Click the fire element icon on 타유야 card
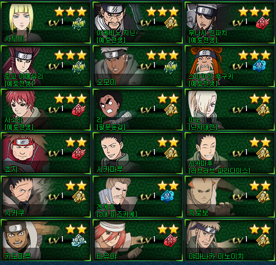Viewport: 276px width, 265px height. pyautogui.click(x=171, y=240)
